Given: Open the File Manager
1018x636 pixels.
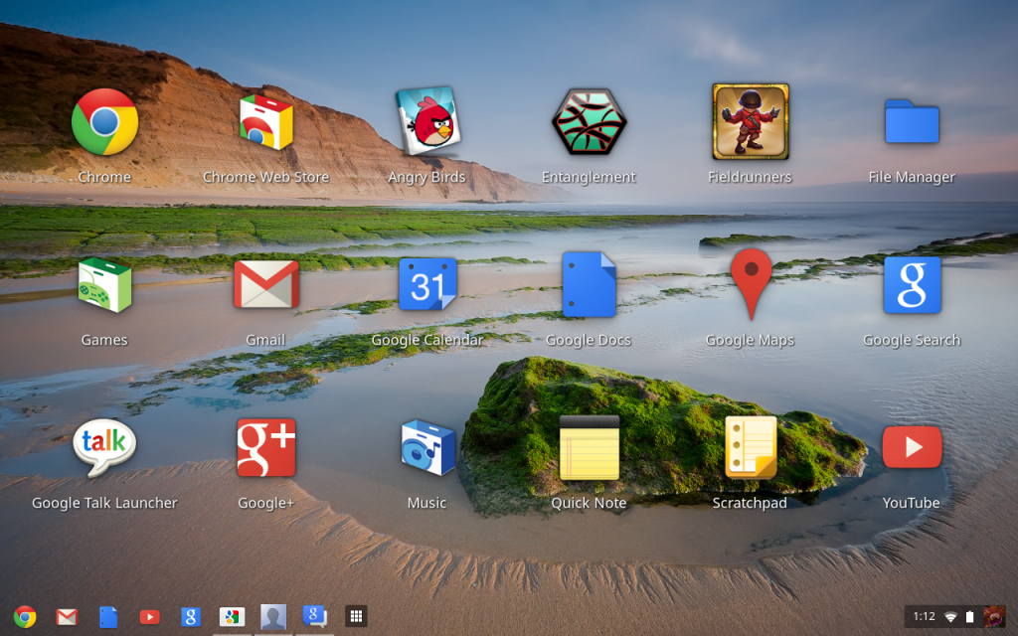Looking at the screenshot, I should pyautogui.click(x=912, y=121).
